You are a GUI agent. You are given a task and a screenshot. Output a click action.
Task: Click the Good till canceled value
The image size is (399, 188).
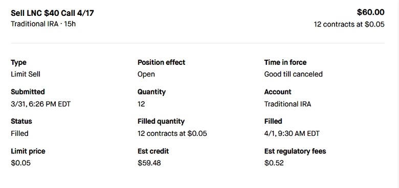click(294, 74)
